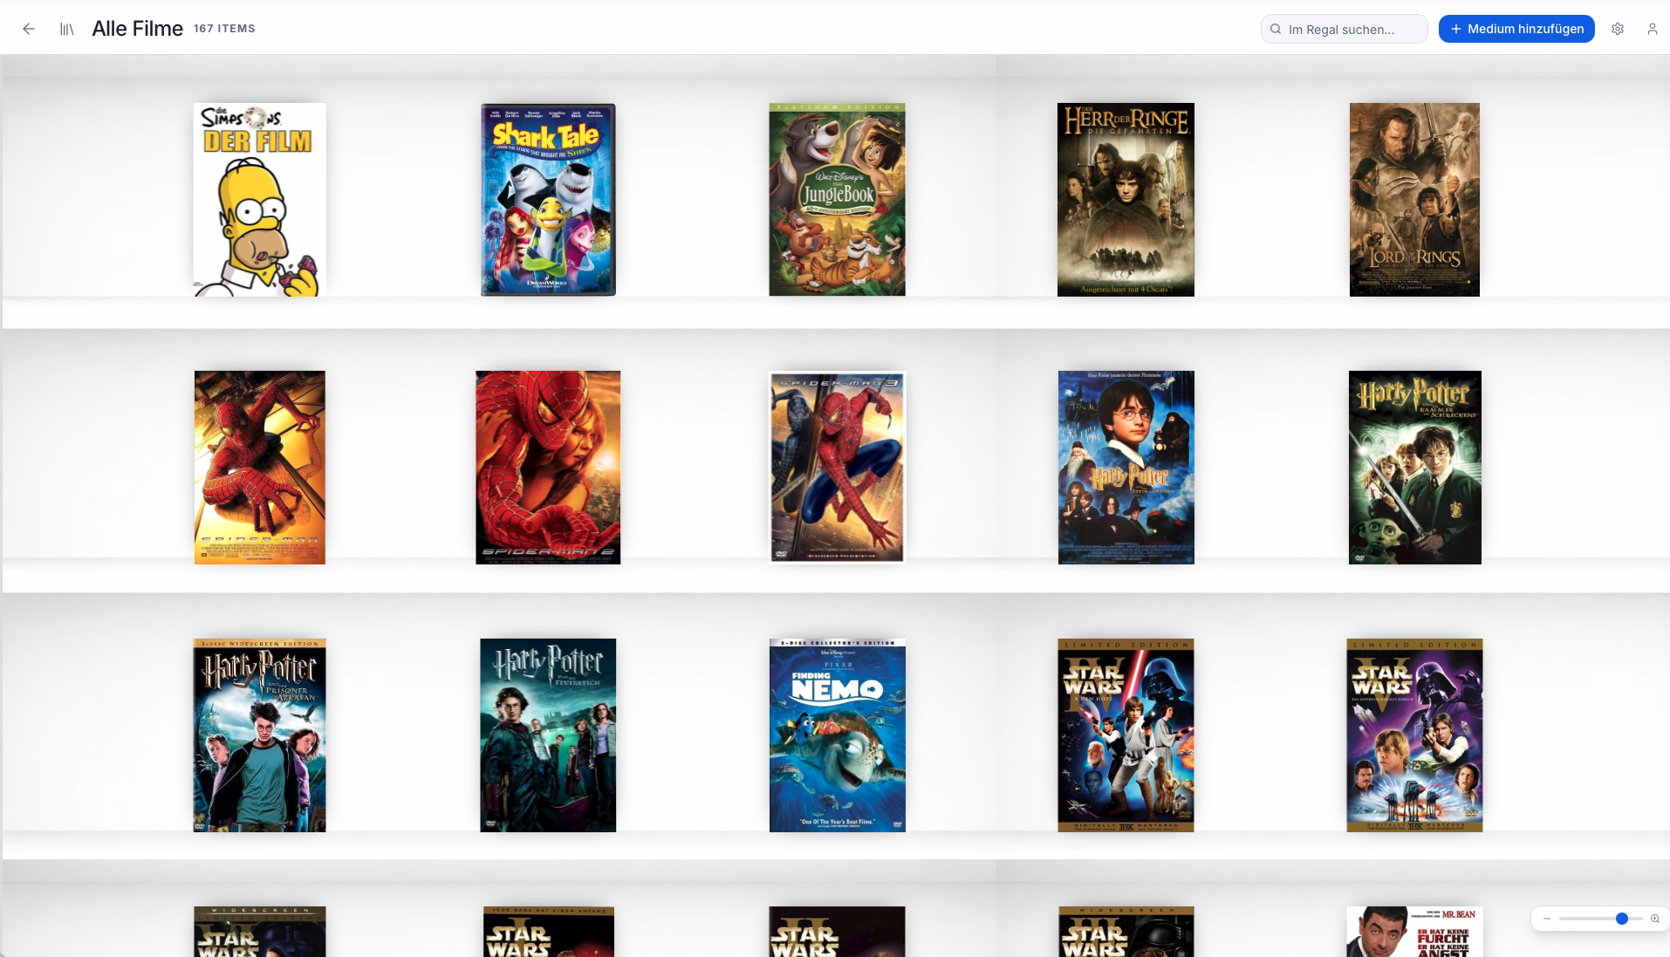Screen dimensions: 1670x957
Task: Adjust the cover size zoom slider
Action: 1601,919
